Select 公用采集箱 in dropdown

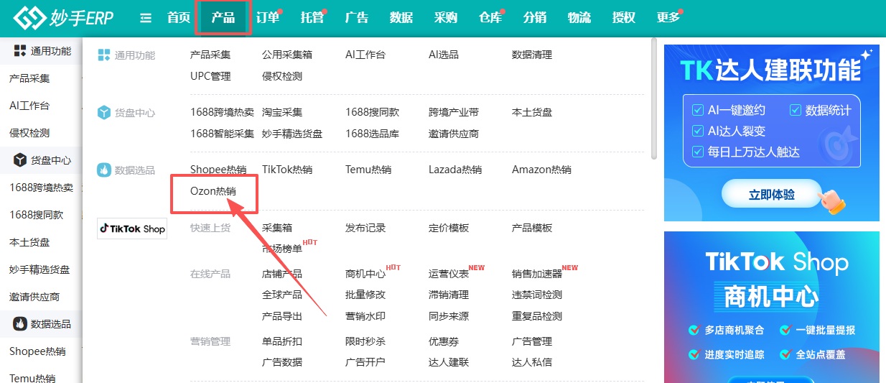[287, 55]
